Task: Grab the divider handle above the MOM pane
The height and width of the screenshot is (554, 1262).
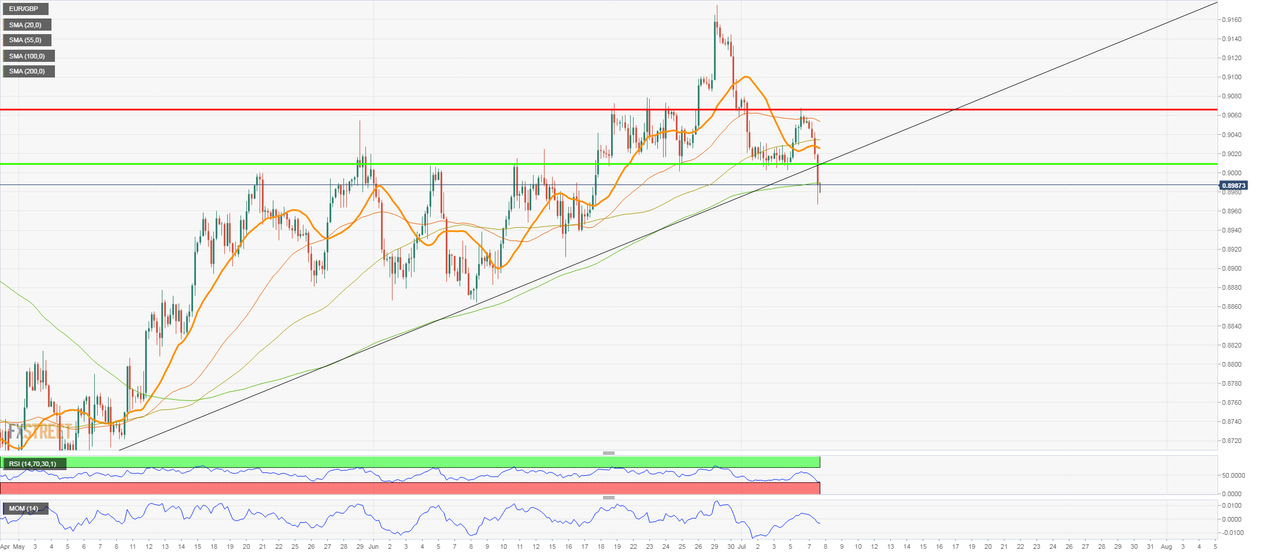Action: coord(608,497)
